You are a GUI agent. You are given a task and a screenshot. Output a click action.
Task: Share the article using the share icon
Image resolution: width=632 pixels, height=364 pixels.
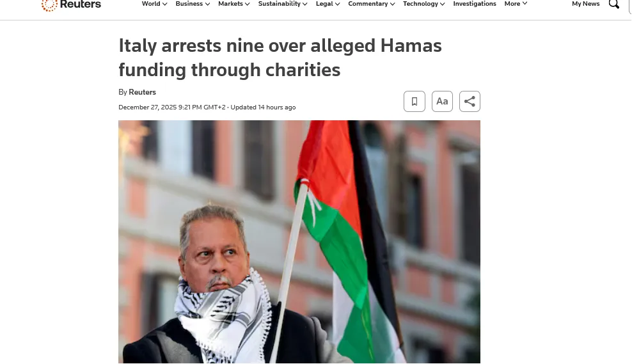point(470,102)
